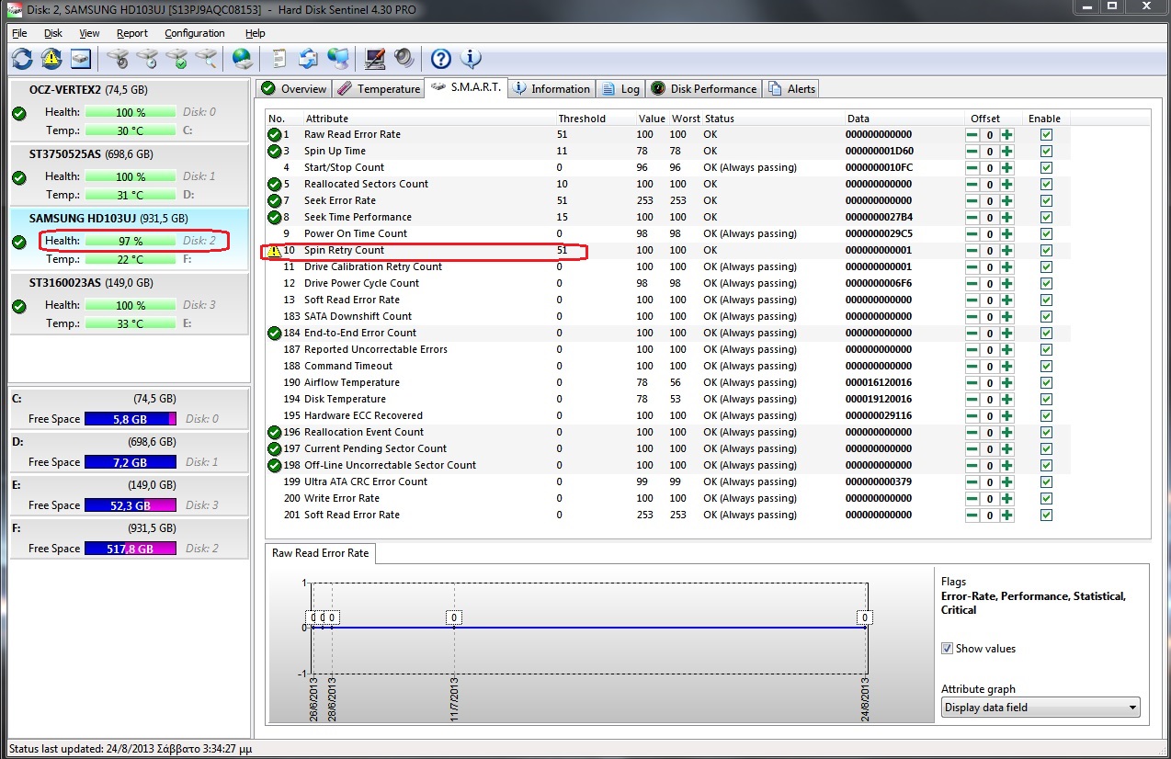
Task: Select the ST3750525AS disk entry
Action: [x=129, y=176]
